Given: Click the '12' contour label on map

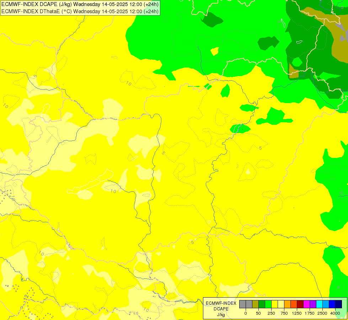Looking at the screenshot, I should (26, 297).
